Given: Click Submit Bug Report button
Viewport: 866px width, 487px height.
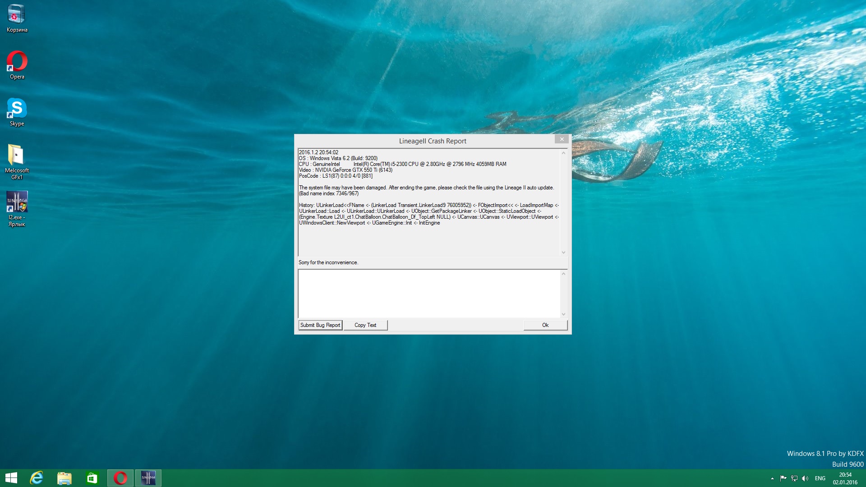Looking at the screenshot, I should [320, 325].
